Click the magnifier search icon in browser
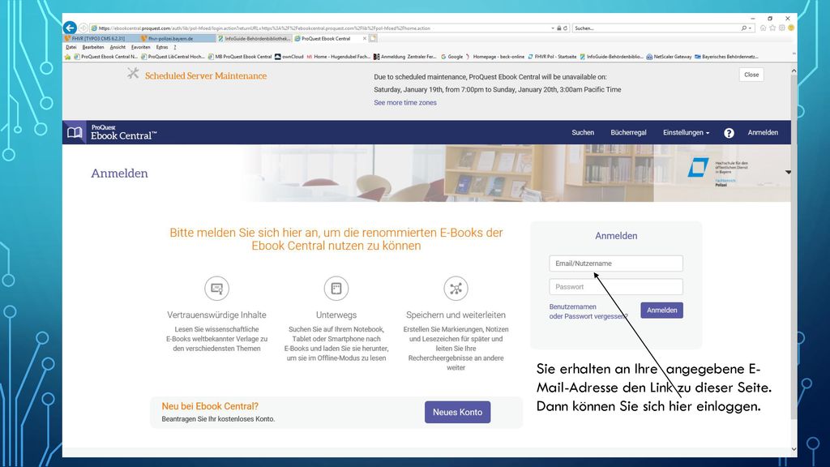Viewport: 830px width, 467px height. 744,28
